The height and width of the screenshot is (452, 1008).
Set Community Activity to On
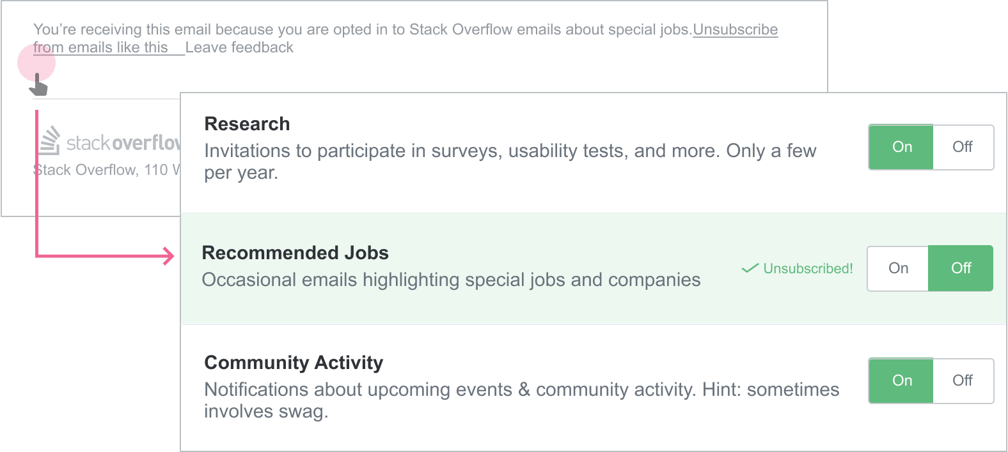901,381
